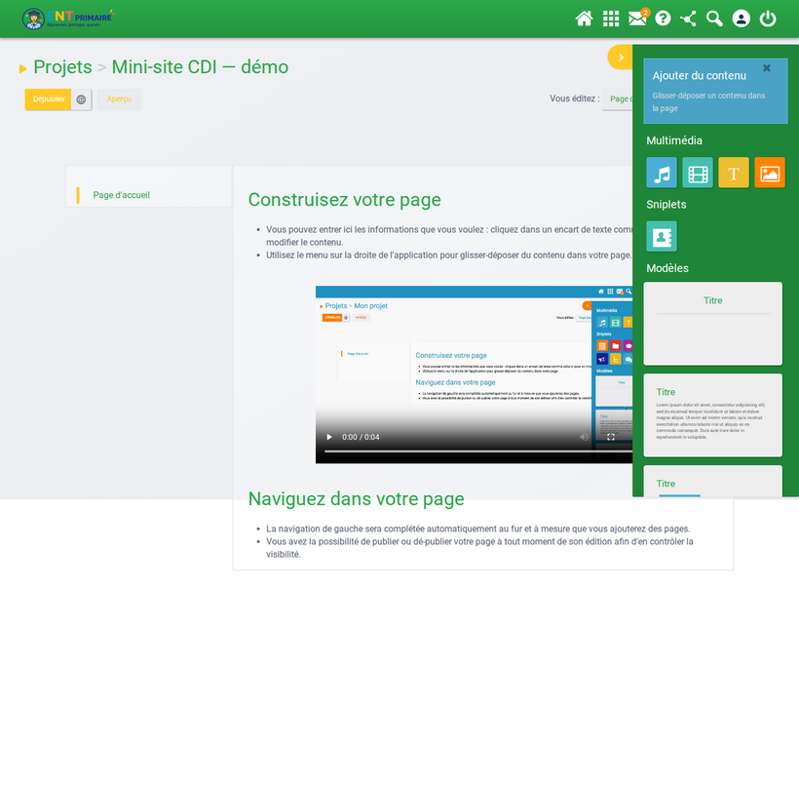799x785 pixels.
Task: Open the help question mark icon
Action: (x=663, y=19)
